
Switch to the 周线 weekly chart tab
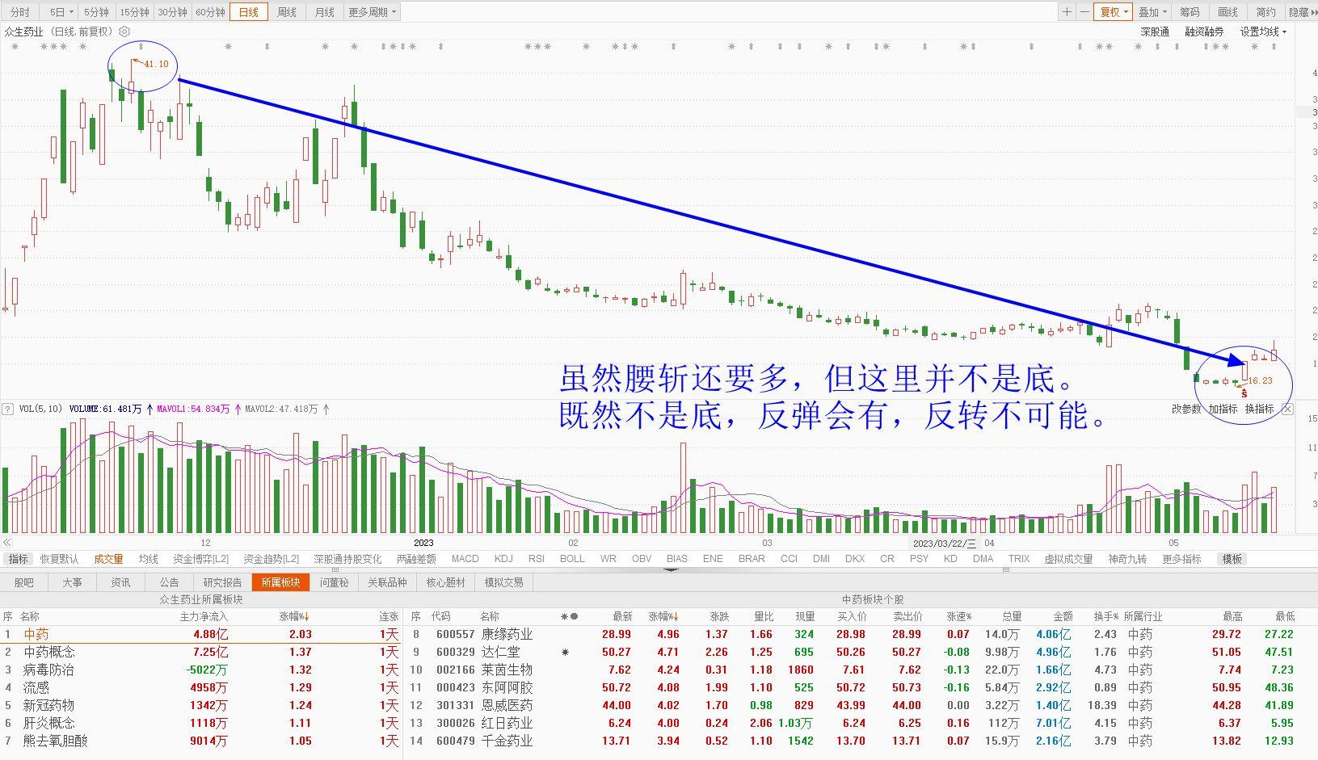tap(287, 12)
